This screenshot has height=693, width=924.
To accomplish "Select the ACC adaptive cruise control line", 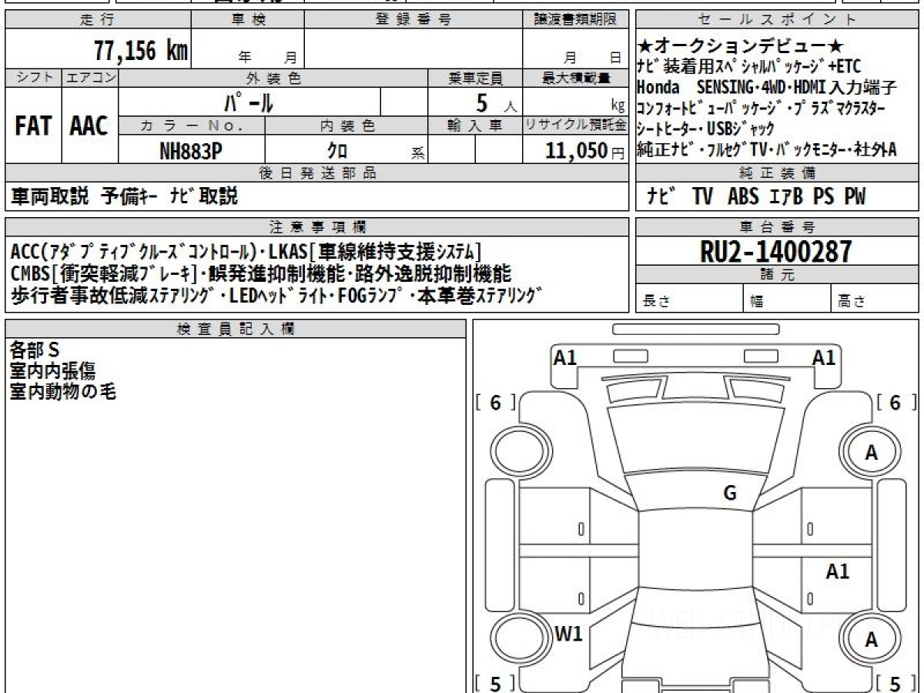I will click(246, 252).
